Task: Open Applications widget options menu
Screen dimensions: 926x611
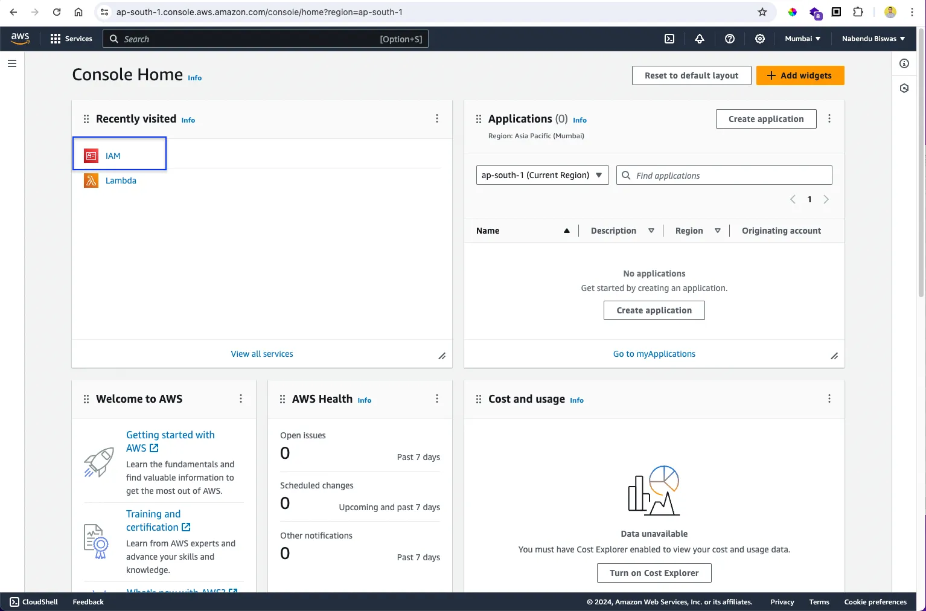Action: tap(829, 119)
